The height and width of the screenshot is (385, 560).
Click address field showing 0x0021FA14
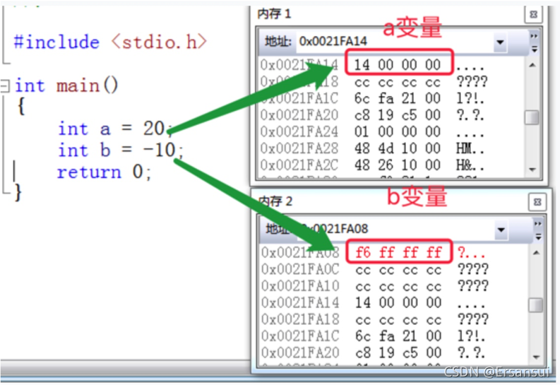[x=395, y=42]
